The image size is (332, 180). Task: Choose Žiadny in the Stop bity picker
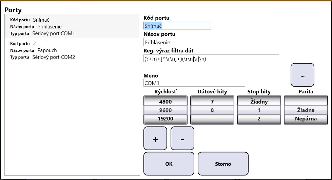pyautogui.click(x=259, y=102)
